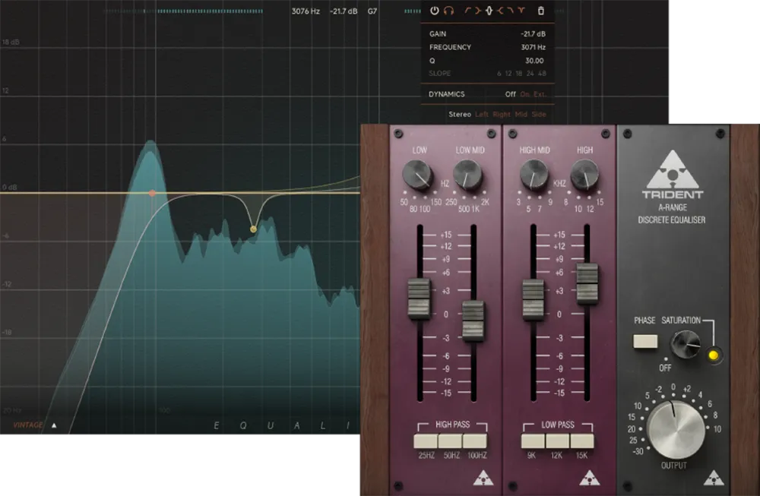760x496 pixels.
Task: Solo the band with the headphone icon
Action: 448,11
